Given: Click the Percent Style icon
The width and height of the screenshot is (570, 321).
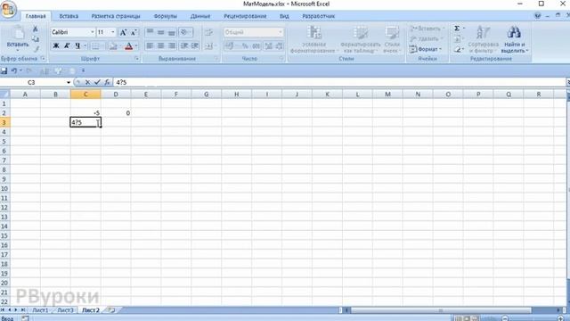Looking at the screenshot, I should tap(245, 45).
